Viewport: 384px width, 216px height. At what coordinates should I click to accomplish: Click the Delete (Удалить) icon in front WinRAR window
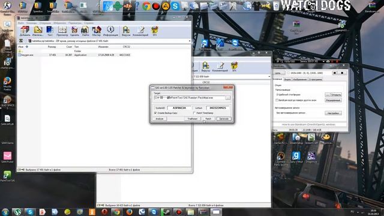pyautogui.click(x=74, y=31)
